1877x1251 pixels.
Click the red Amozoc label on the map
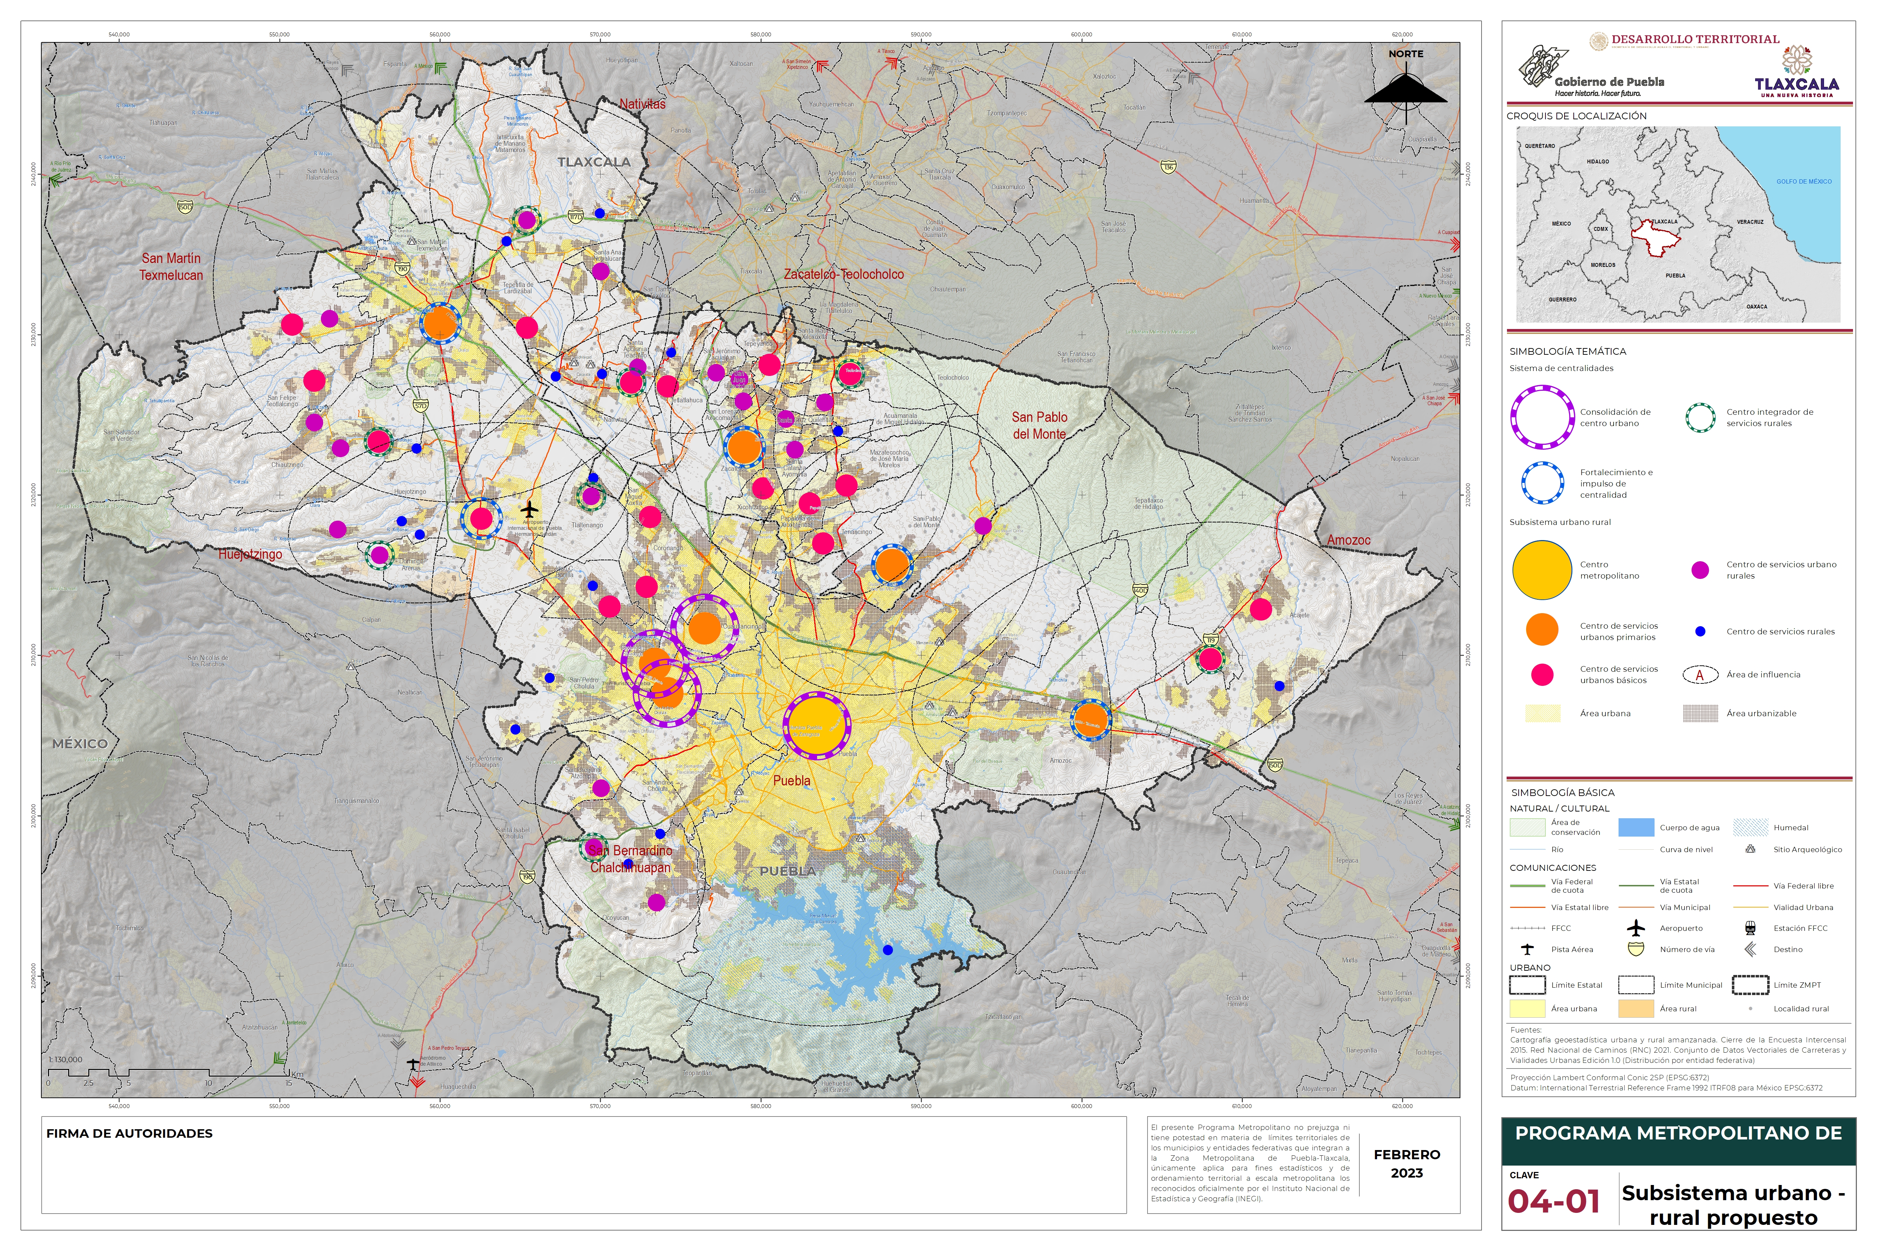[1349, 540]
